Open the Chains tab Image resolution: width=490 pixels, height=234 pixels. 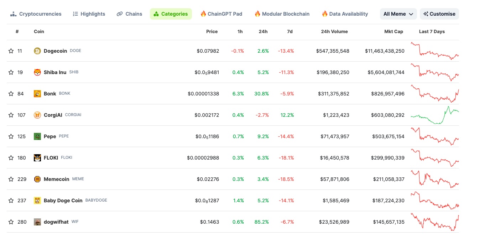pyautogui.click(x=130, y=14)
